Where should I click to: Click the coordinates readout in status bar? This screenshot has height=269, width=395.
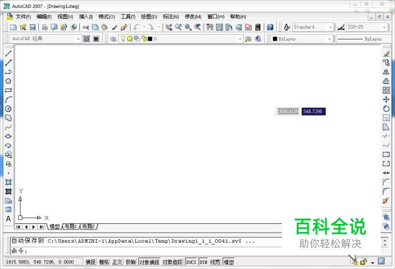(43, 262)
